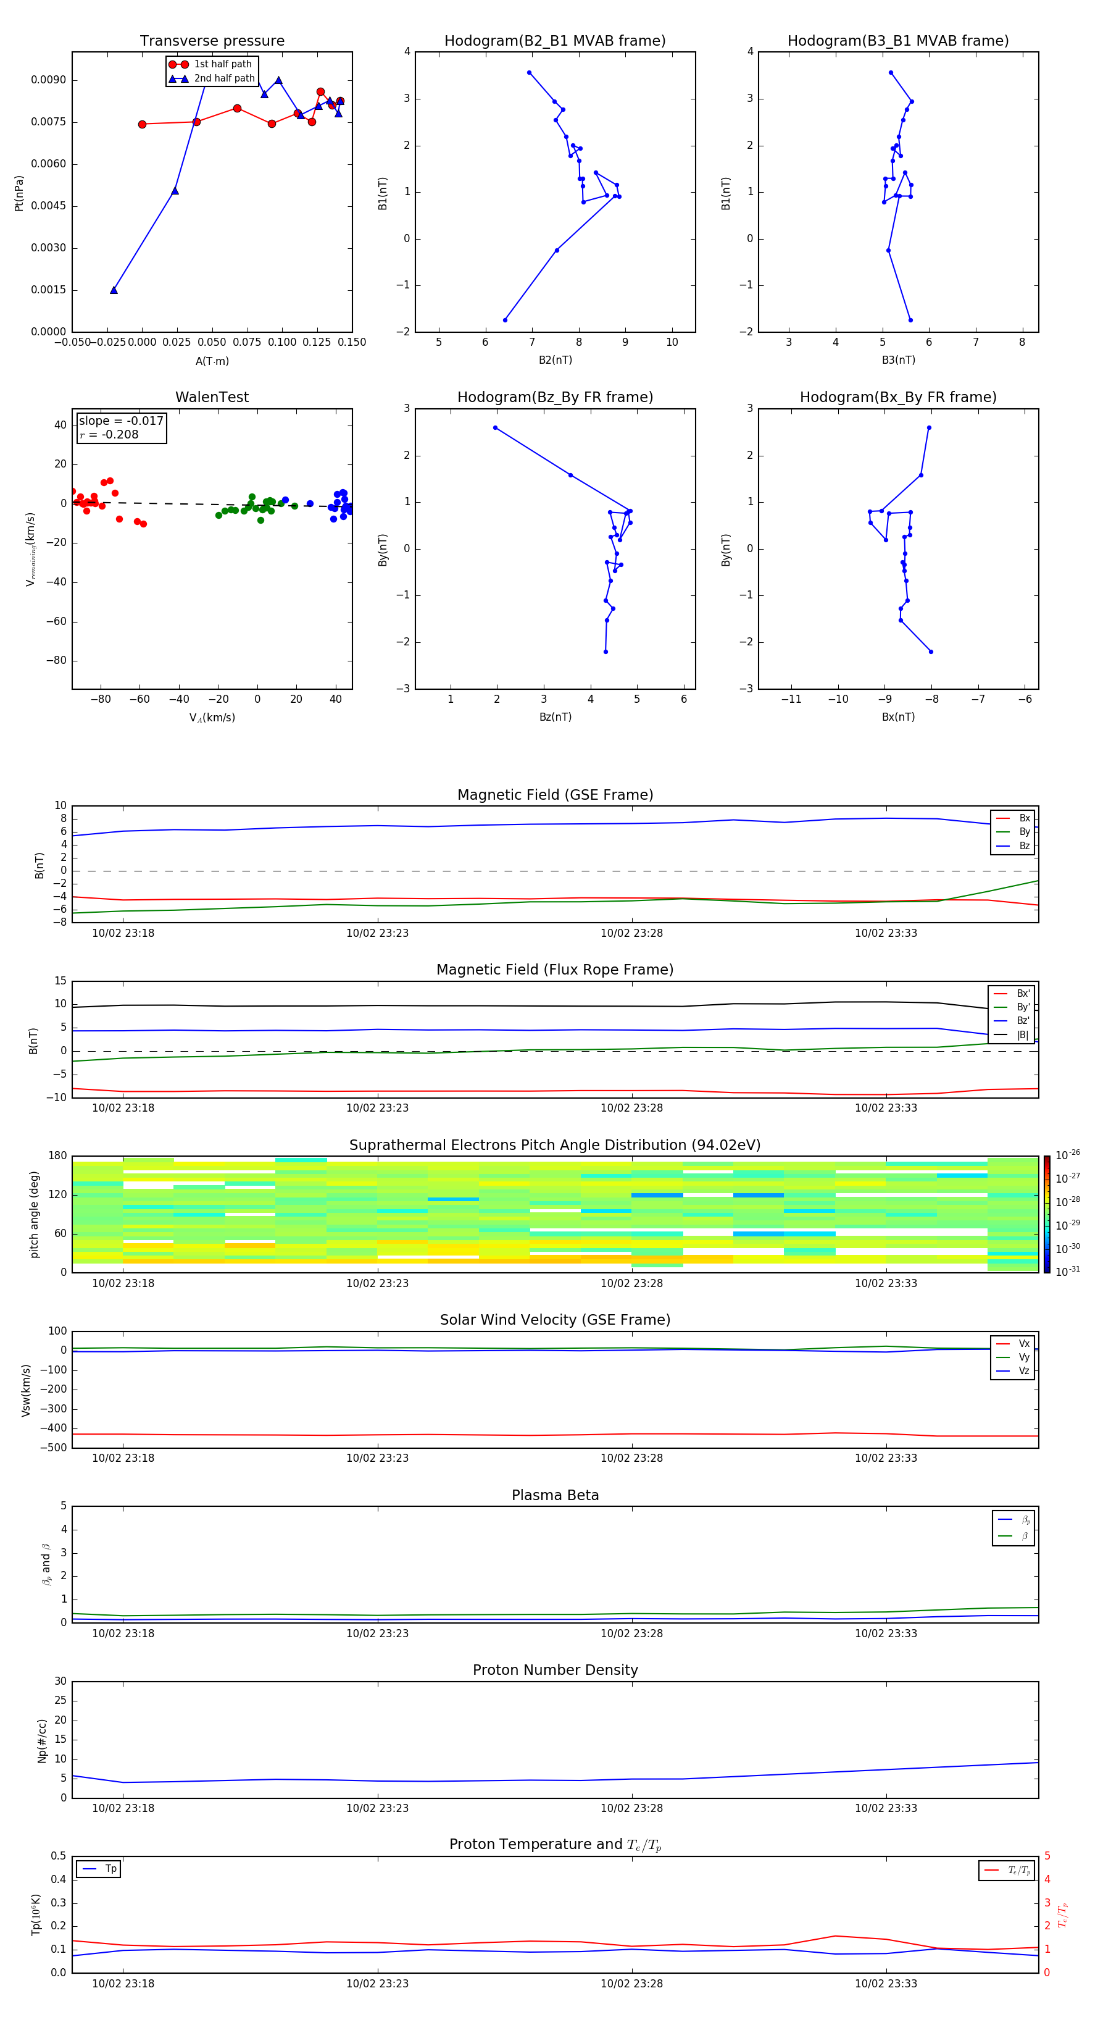Click the "Hodogram(B2_B1 MVAB frame)" title
The width and height of the screenshot is (1111, 2038).
coord(555,41)
